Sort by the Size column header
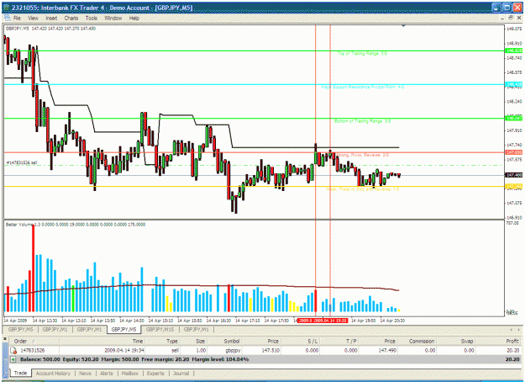This screenshot has width=525, height=382. [194, 341]
